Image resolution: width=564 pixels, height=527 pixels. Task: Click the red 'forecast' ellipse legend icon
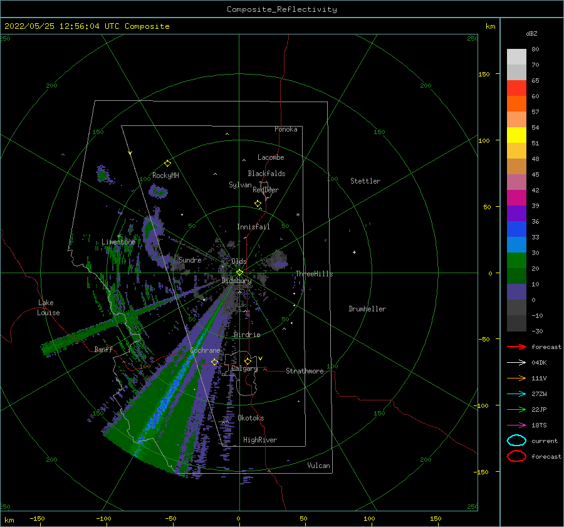[516, 456]
